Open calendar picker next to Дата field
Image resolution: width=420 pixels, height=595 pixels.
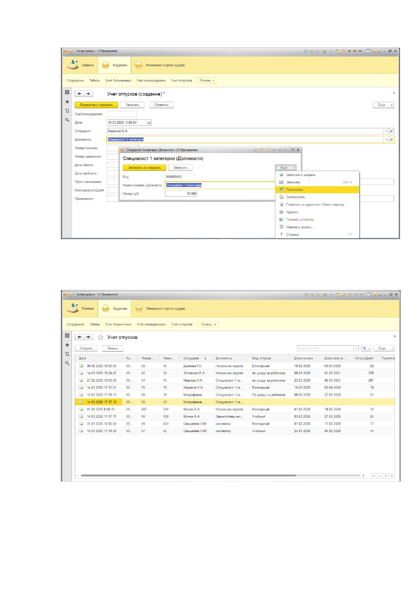149,123
